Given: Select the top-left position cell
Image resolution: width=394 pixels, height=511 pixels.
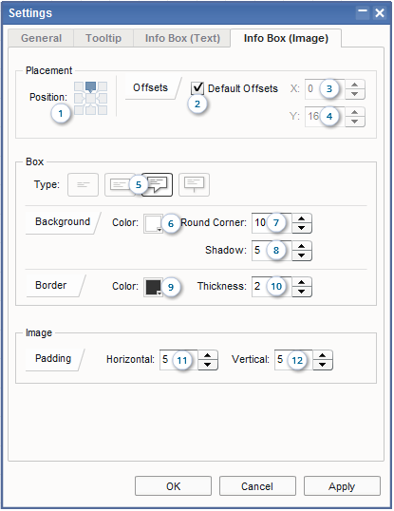Looking at the screenshot, I should (79, 86).
